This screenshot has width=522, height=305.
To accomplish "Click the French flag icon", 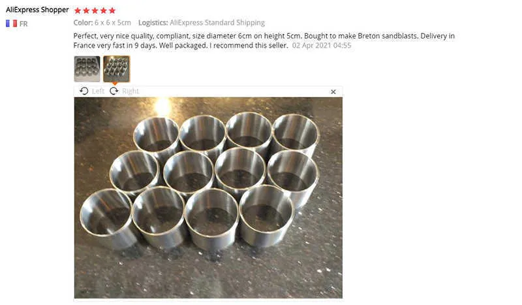I will [11, 24].
